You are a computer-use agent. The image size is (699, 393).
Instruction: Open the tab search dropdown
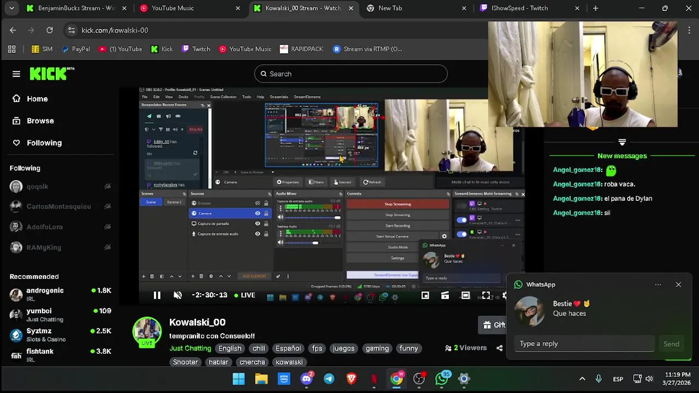point(11,8)
